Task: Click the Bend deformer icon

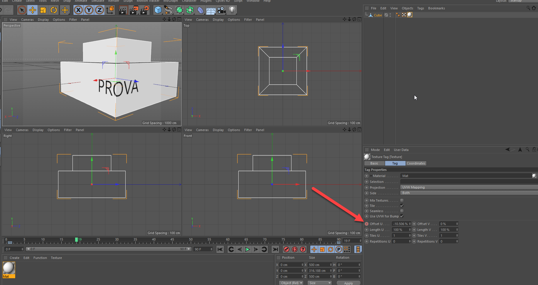Action: (200, 10)
